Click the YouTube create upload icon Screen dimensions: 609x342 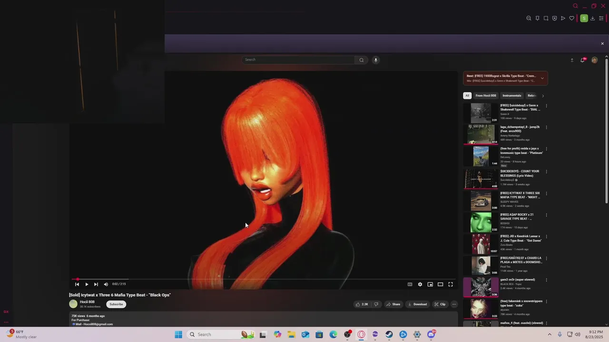pos(572,60)
